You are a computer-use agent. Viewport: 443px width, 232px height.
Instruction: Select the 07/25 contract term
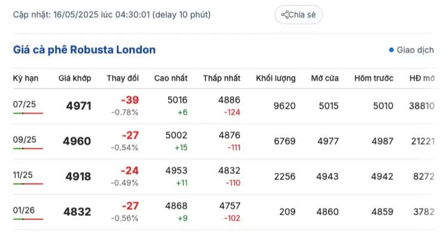(25, 105)
